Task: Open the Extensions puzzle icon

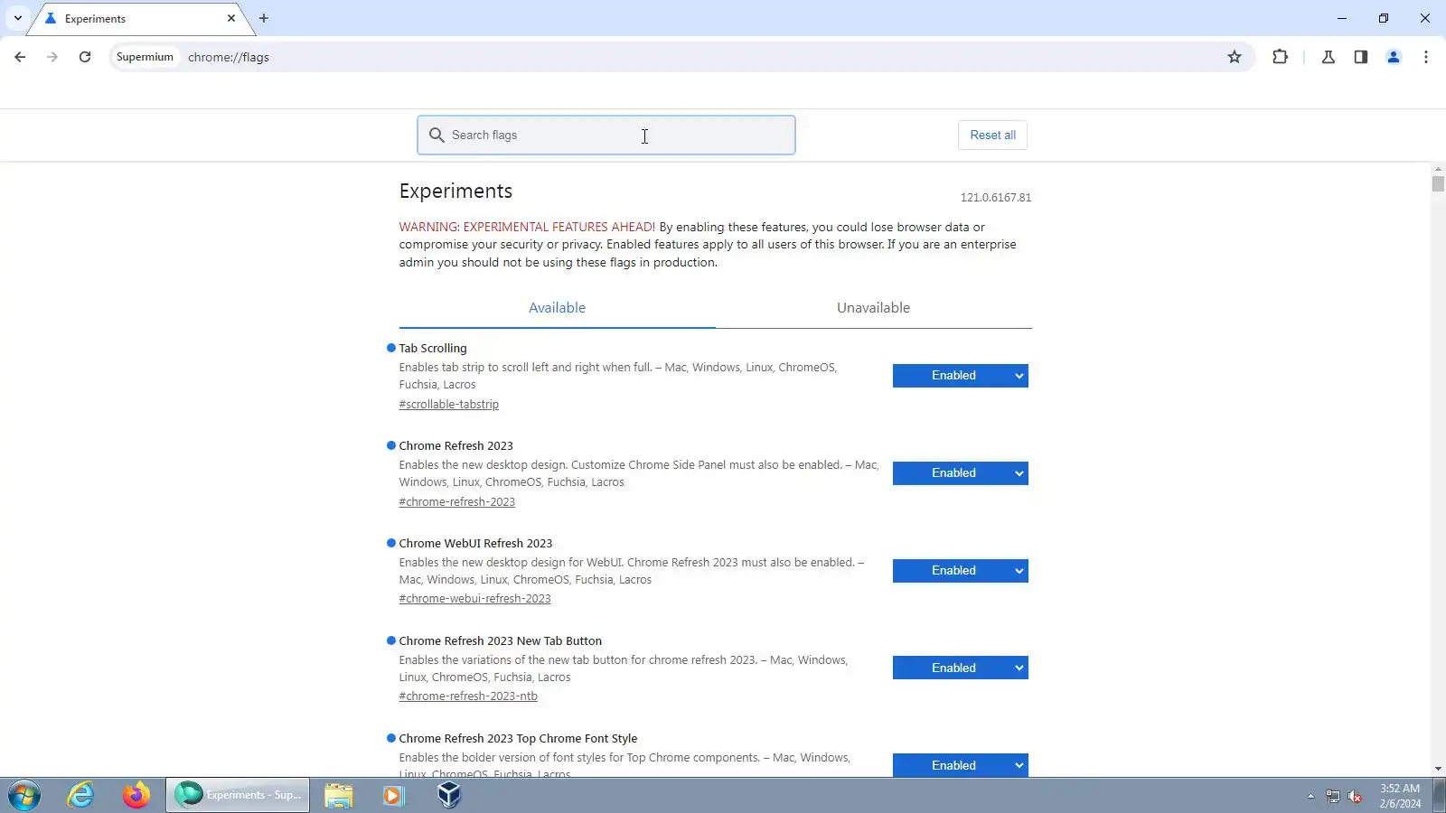Action: coord(1280,57)
